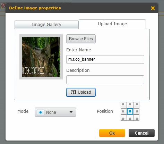Select bottom-right position square
This screenshot has width=164, height=144.
[x=136, y=118]
